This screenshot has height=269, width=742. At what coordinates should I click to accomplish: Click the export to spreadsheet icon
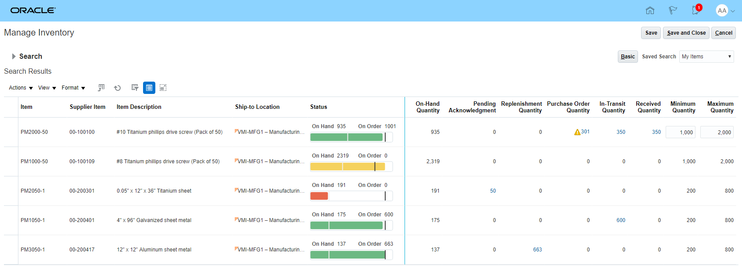click(x=101, y=88)
